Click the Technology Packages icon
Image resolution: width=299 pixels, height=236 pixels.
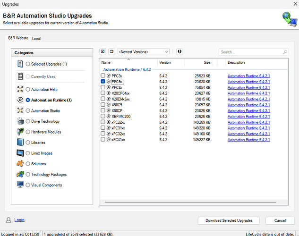(20, 174)
